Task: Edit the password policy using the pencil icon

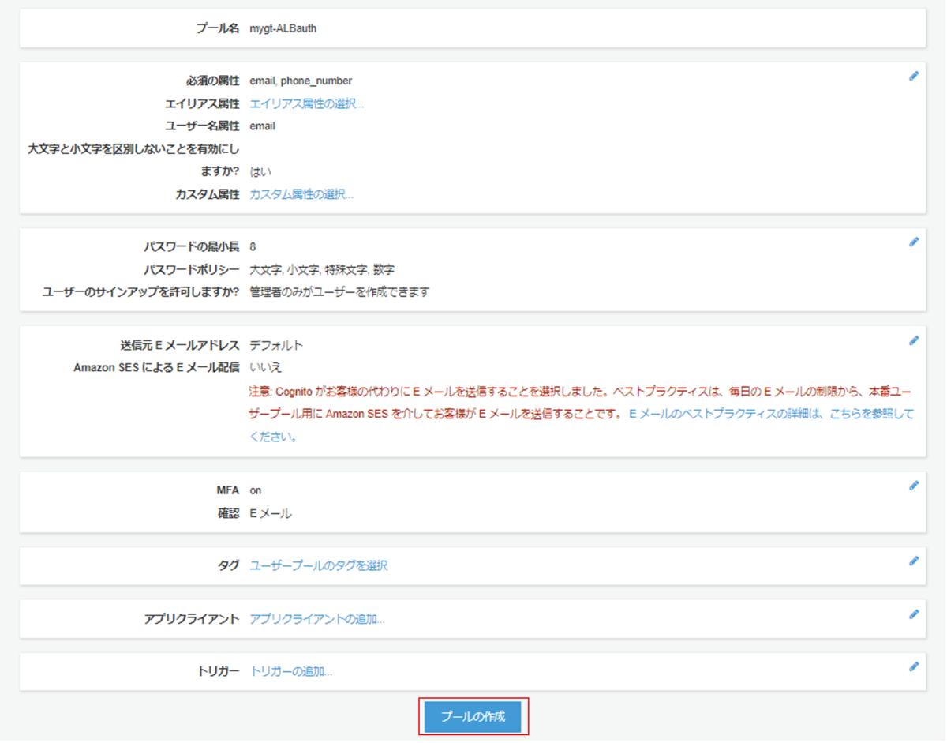Action: (914, 242)
